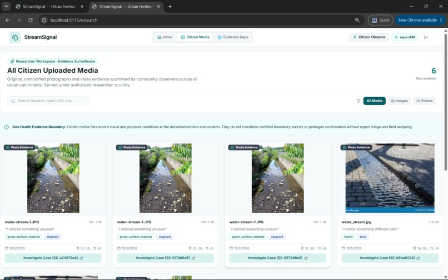Open the Inbox tab

(165, 37)
